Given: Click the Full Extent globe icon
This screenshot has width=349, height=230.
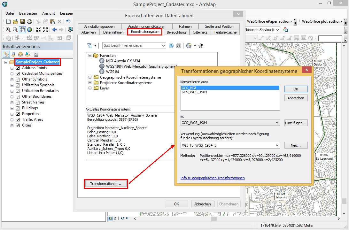Looking at the screenshot, I should point(29,29).
